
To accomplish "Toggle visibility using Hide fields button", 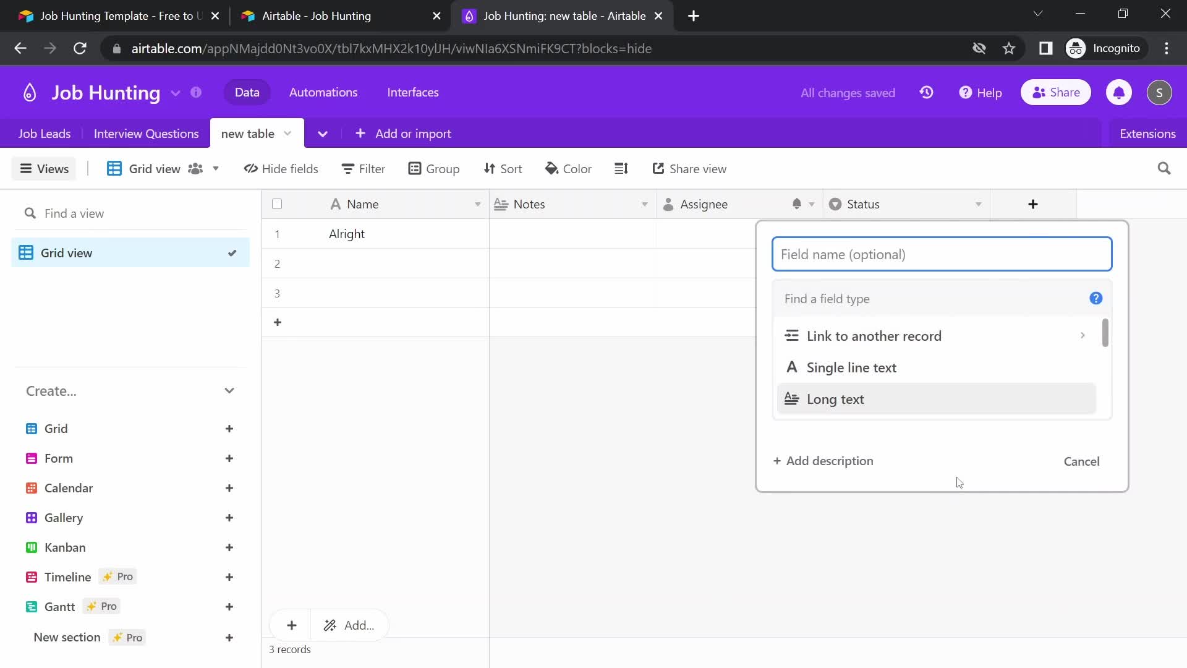I will click(281, 169).
